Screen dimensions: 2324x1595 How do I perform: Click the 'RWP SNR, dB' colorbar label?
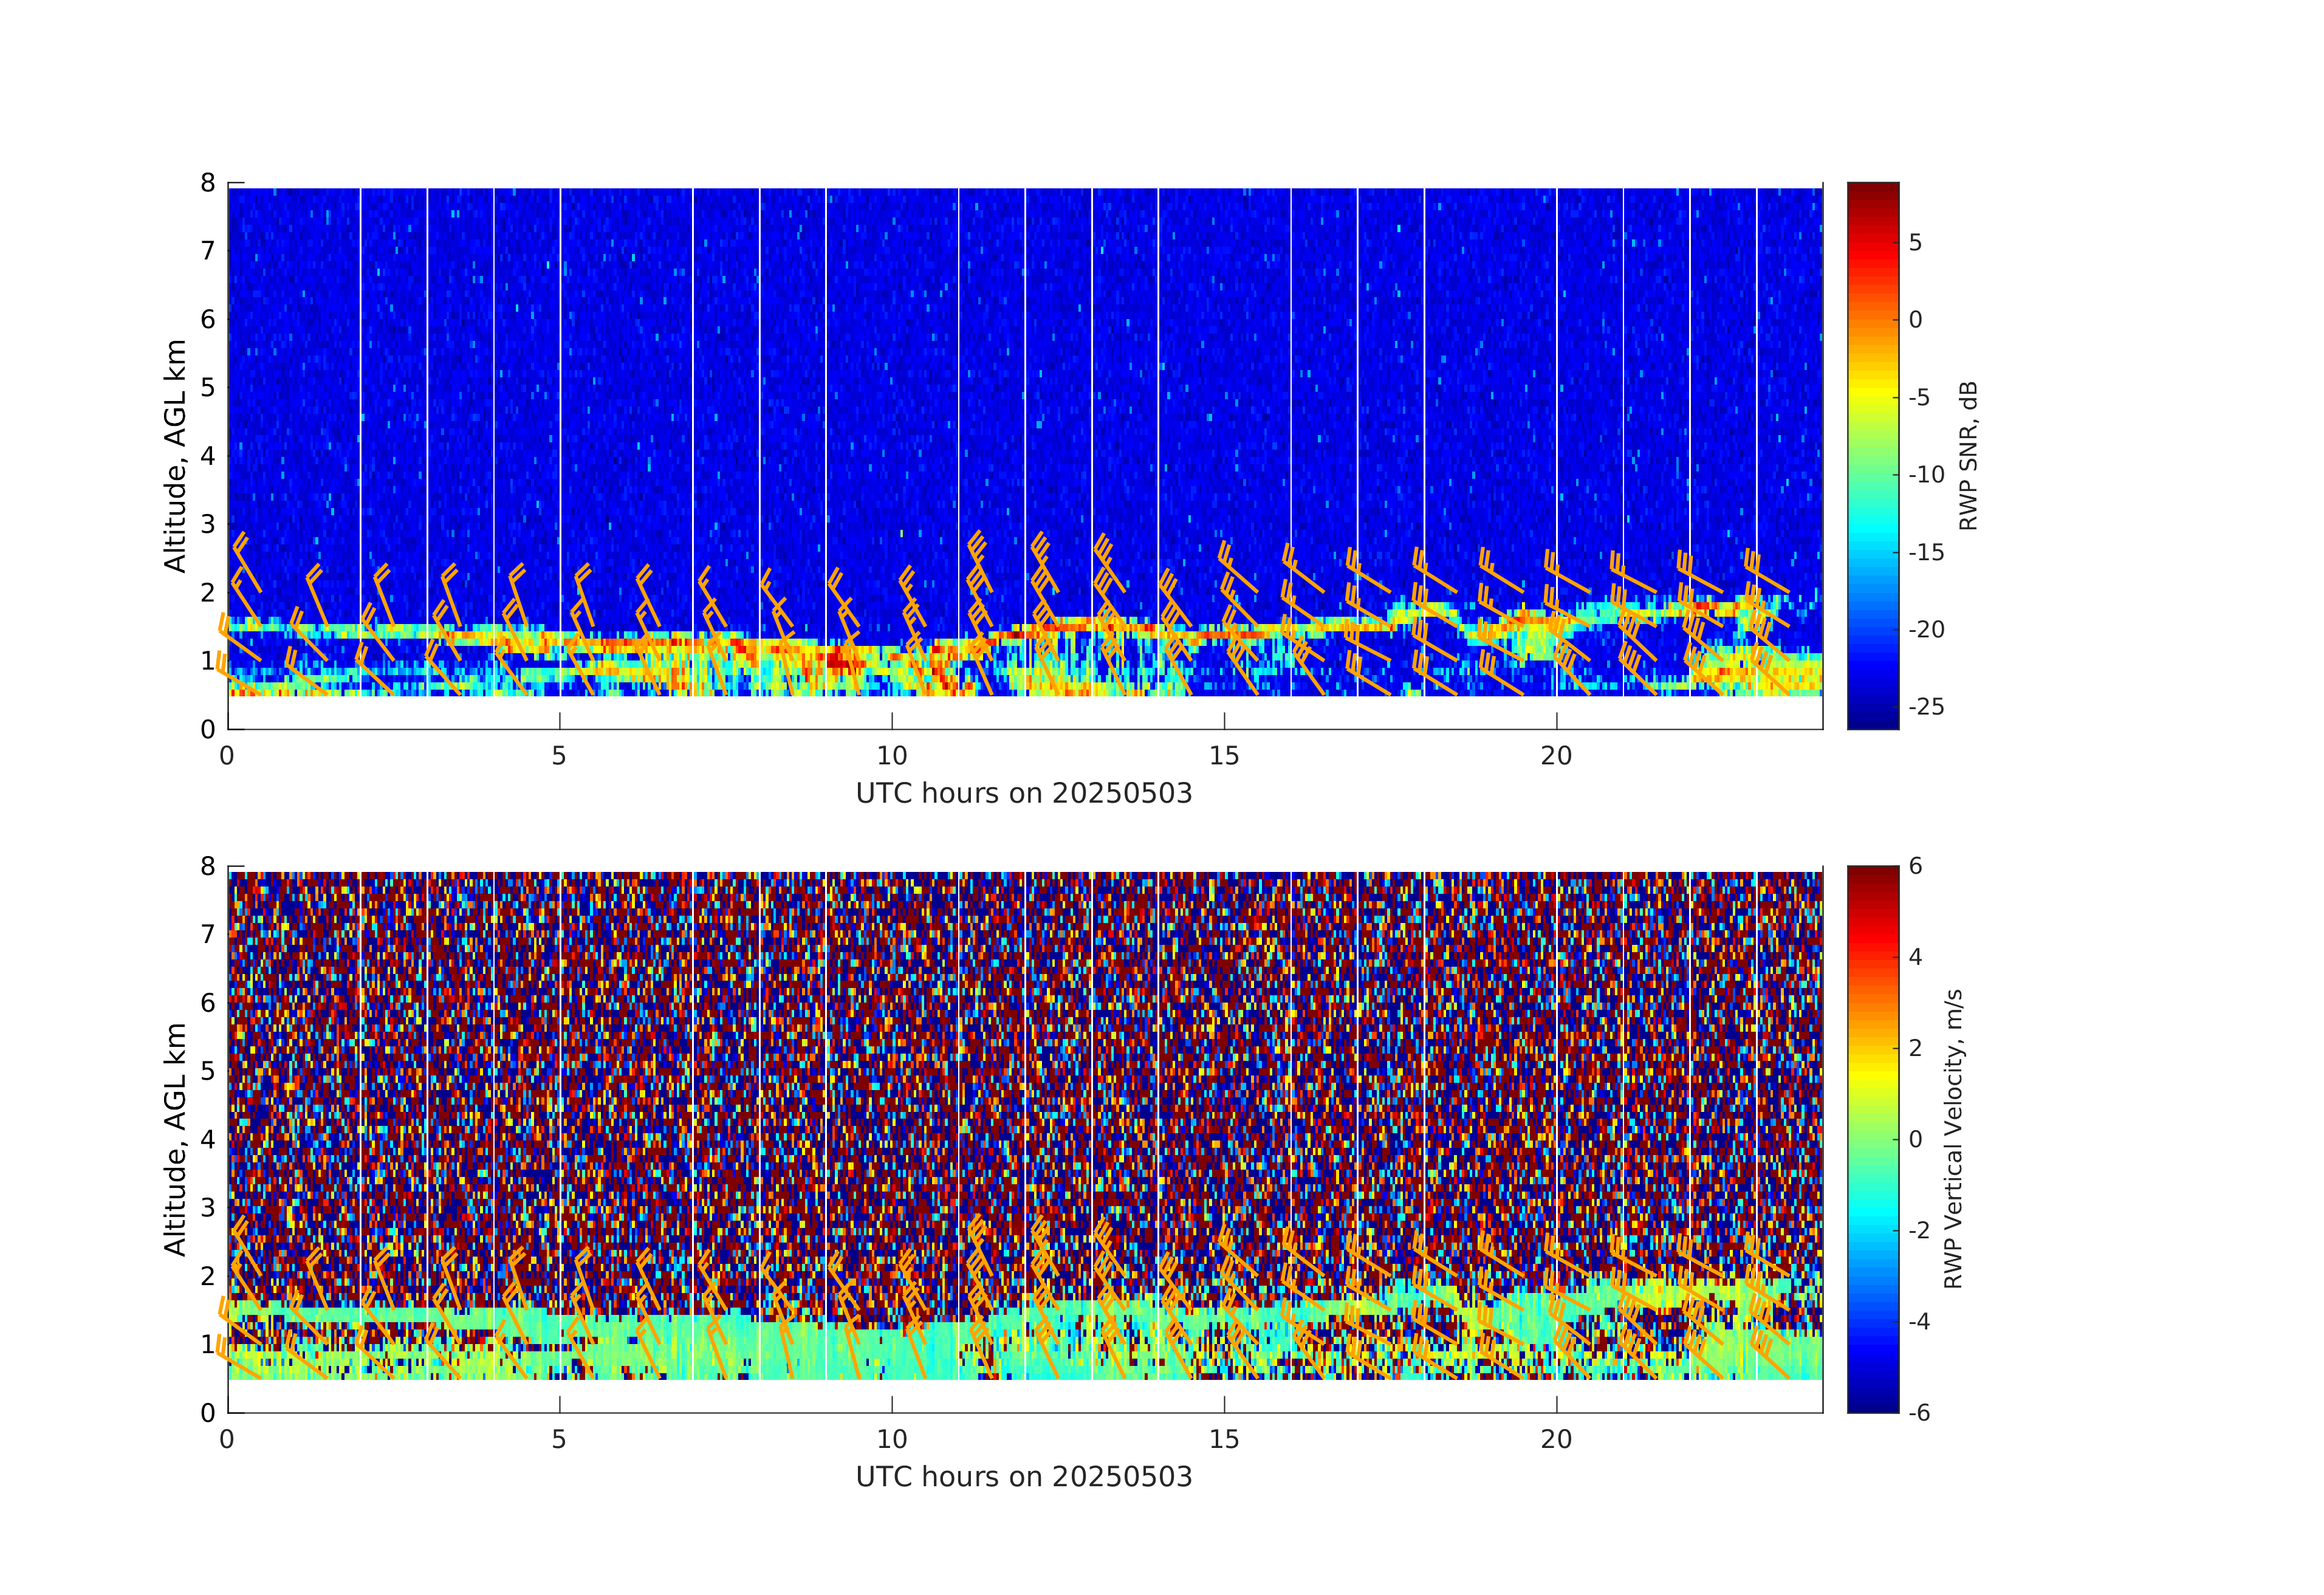(1968, 456)
